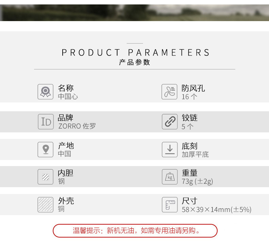
Task: Click the 产品参数 subtitle text
Action: point(134,63)
